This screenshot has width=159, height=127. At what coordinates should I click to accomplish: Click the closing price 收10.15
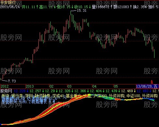click(81, 7)
